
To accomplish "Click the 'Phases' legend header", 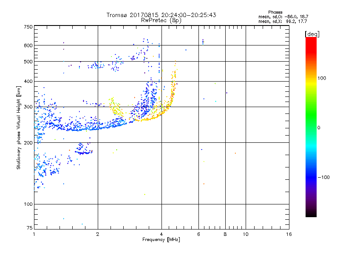I will pos(275,12).
